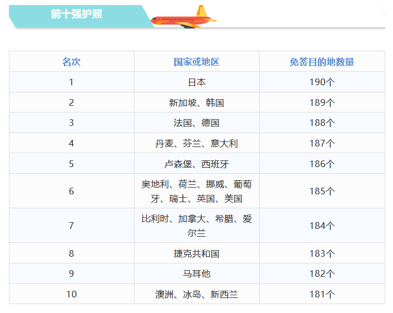Click the 丹麦、芬兰、意大利 cell
393x313 pixels.
coord(197,144)
